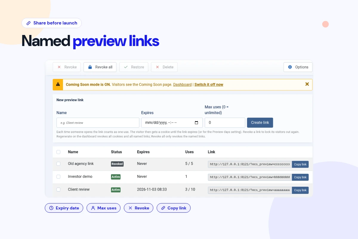This screenshot has width=358, height=239.
Task: Focus the Expires date-time field
Action: click(172, 123)
